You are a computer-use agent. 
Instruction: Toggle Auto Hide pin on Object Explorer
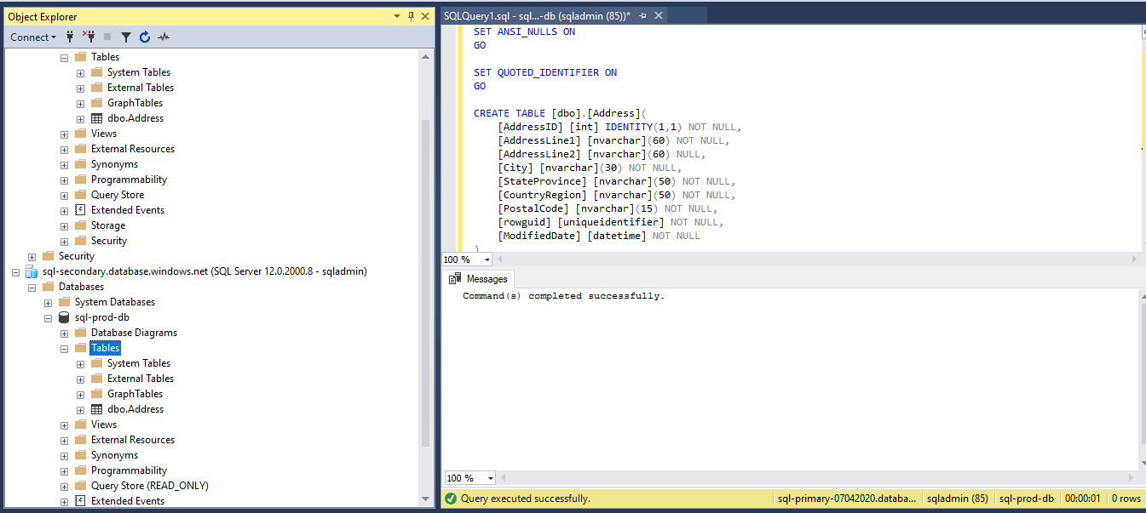(x=411, y=16)
